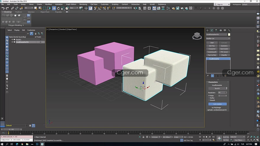
Task: Toggle the 3D Snaps icon
Action: coord(95,8)
